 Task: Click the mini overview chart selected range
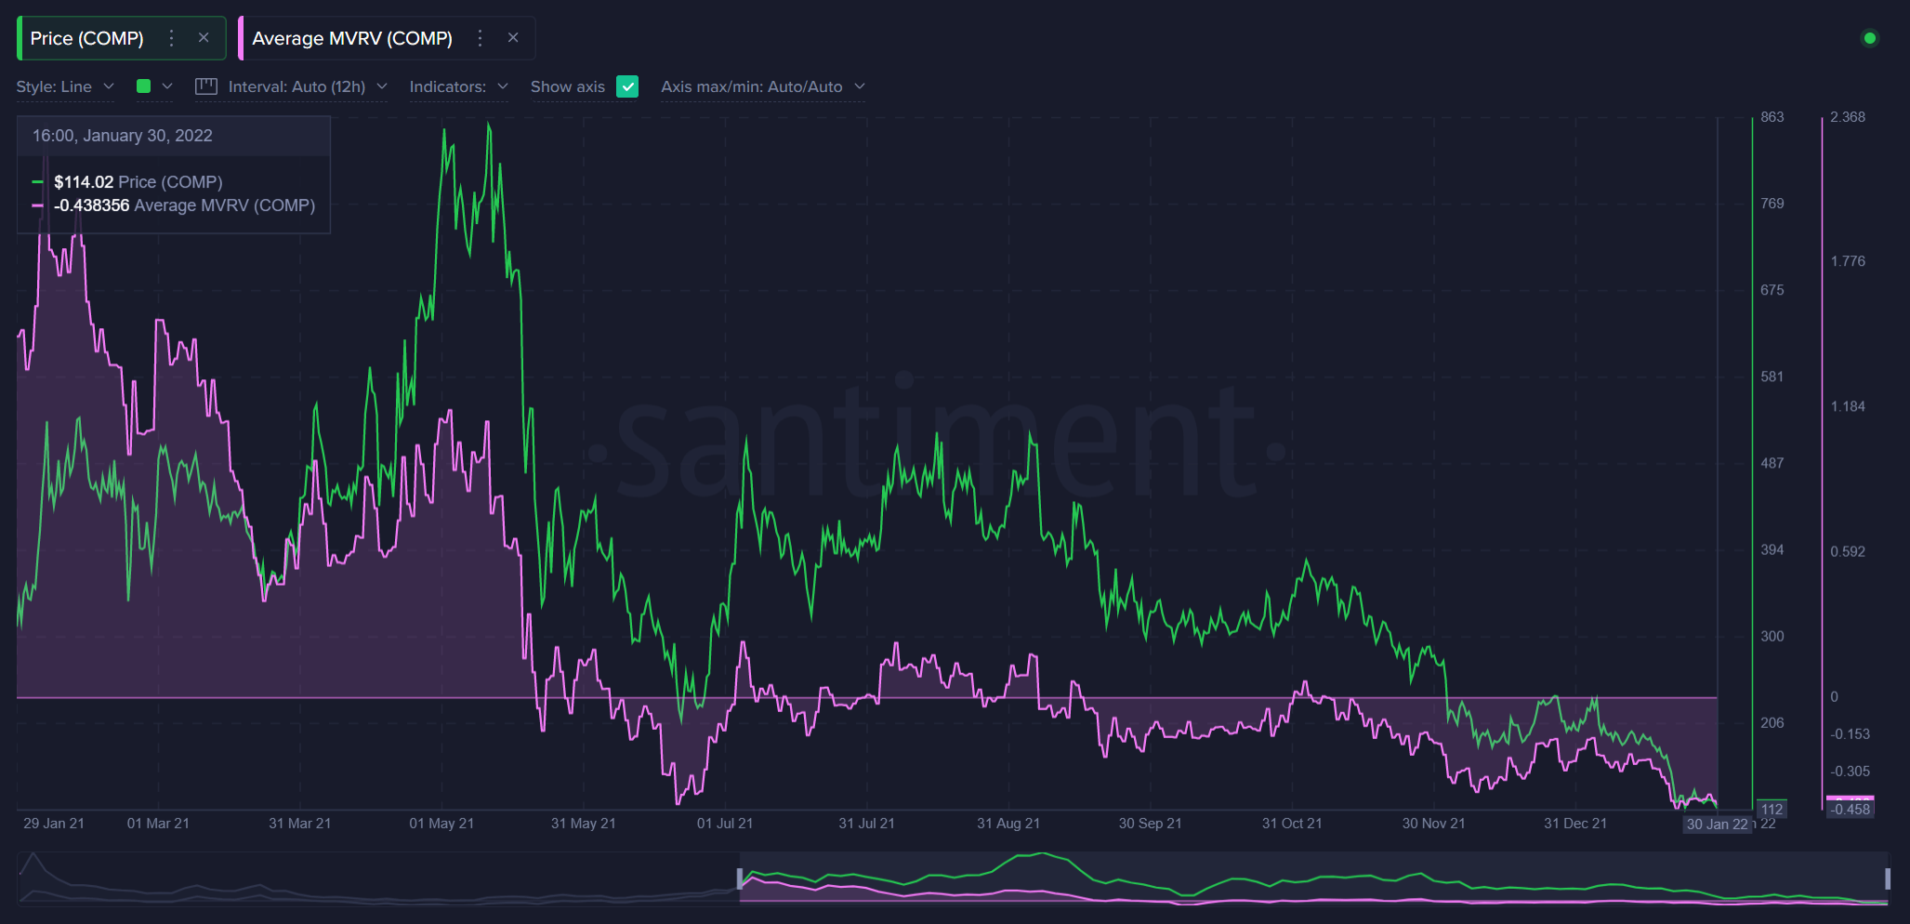click(x=1313, y=878)
